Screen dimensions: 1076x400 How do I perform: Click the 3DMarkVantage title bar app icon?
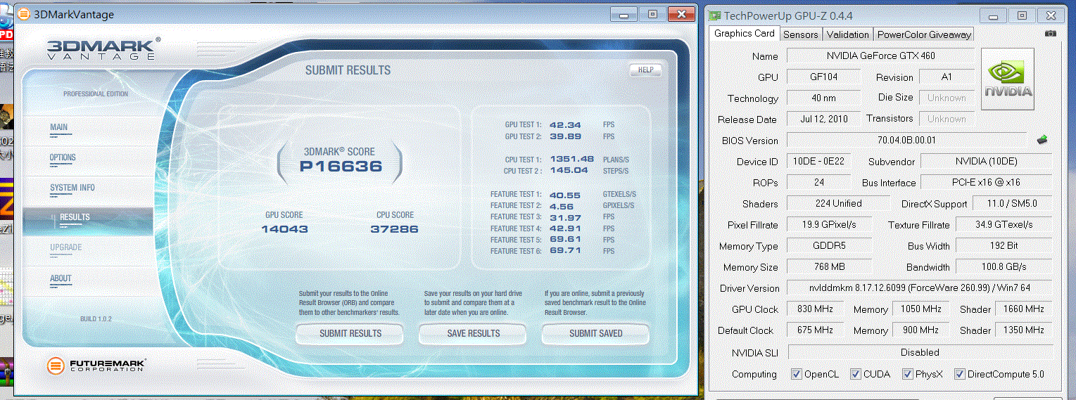coord(24,14)
